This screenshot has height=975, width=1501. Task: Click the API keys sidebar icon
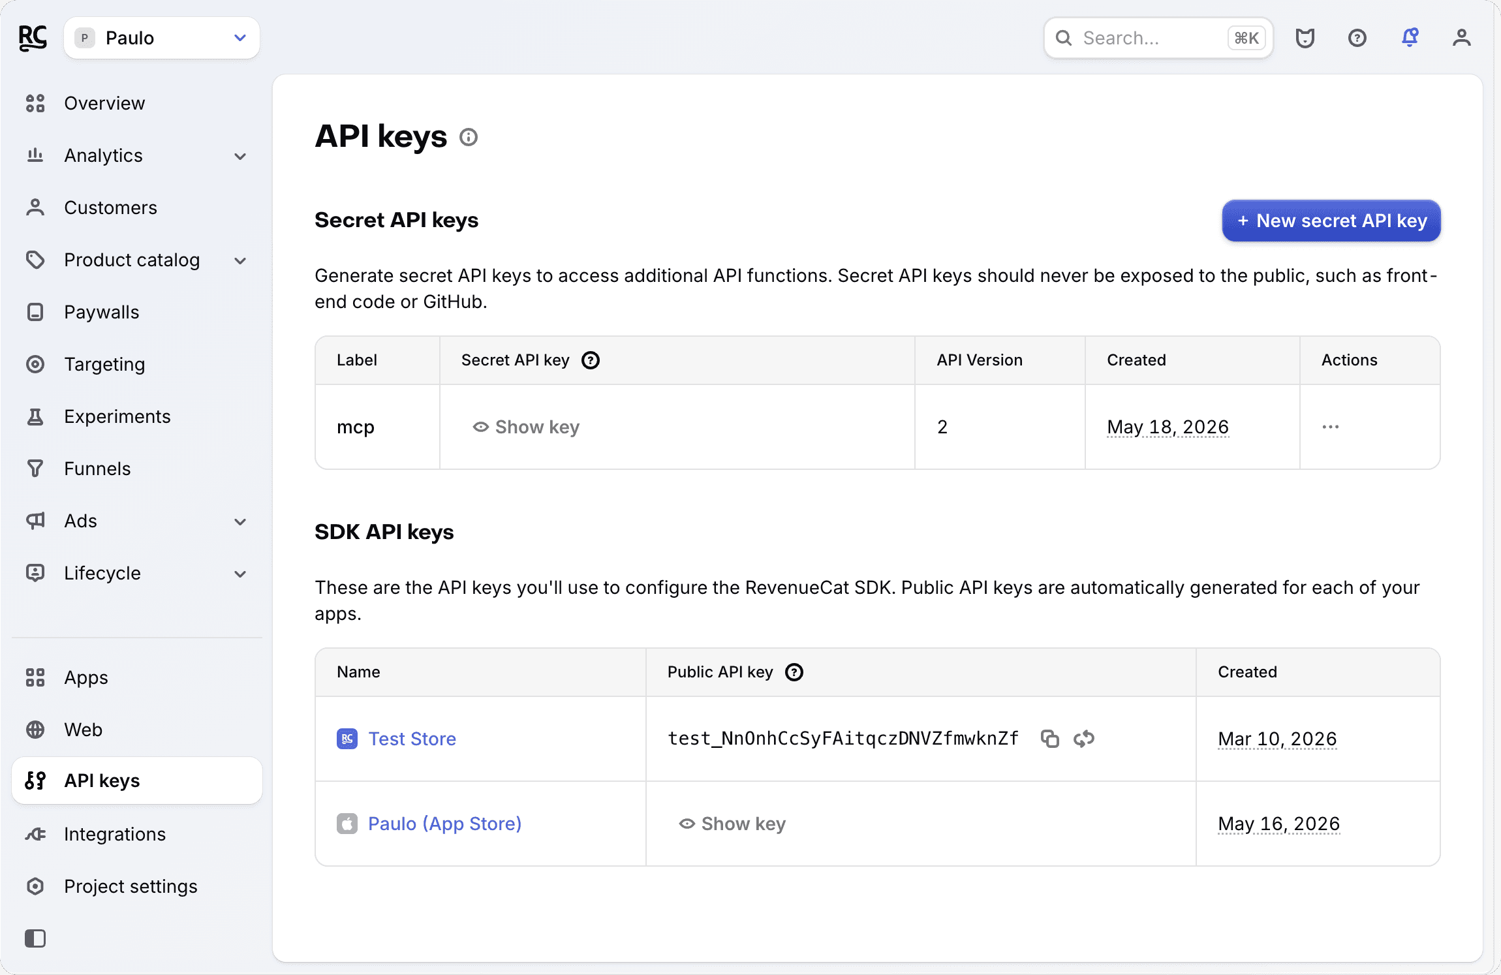[35, 781]
